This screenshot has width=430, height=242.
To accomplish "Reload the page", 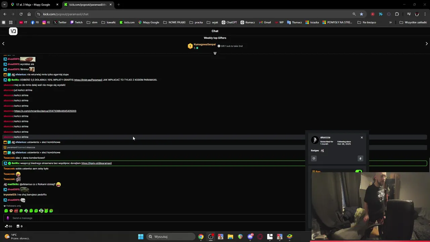I will click(x=21, y=14).
